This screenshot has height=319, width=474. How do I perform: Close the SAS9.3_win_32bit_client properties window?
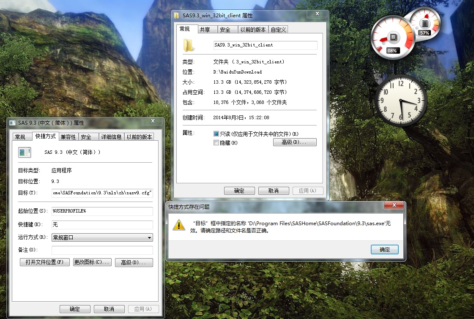pyautogui.click(x=318, y=14)
